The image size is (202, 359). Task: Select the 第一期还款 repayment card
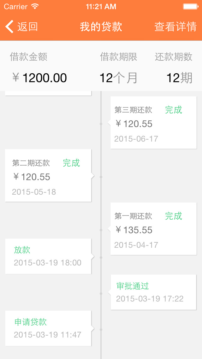pyautogui.click(x=153, y=229)
